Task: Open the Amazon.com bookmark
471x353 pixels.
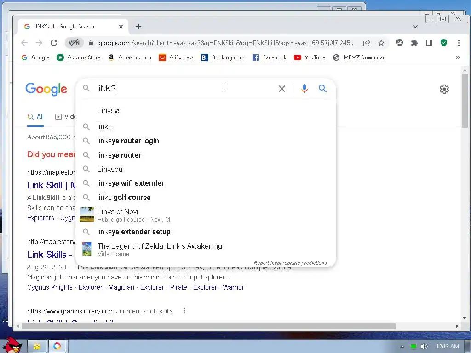Action: (x=129, y=57)
